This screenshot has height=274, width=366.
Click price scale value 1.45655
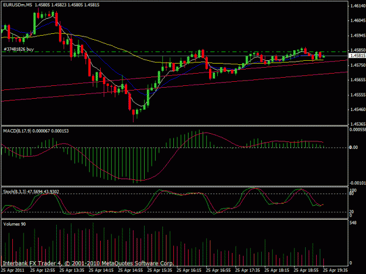(x=358, y=80)
